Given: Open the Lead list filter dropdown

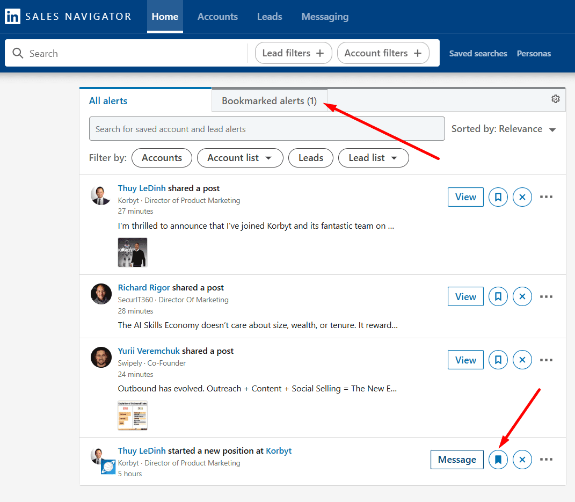Looking at the screenshot, I should pos(373,158).
